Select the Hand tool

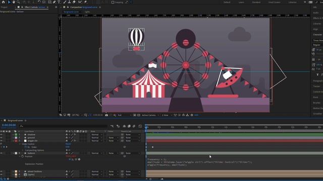(14, 2)
